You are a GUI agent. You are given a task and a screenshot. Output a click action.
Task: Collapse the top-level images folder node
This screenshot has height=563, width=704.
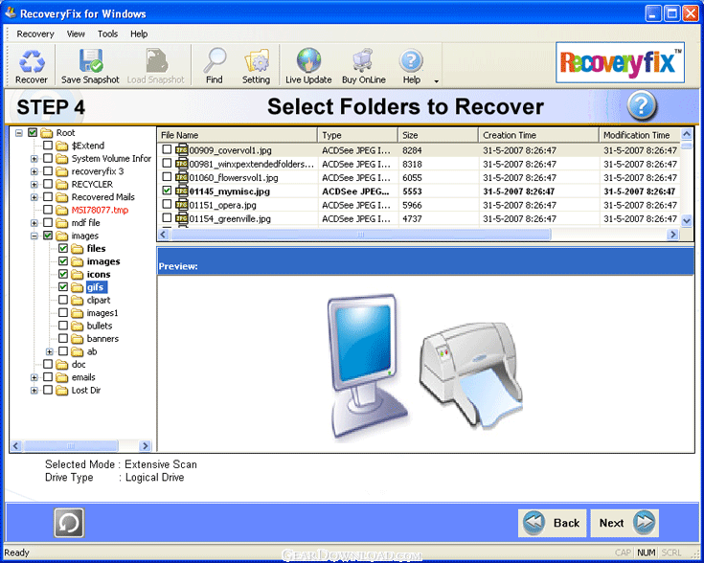click(x=34, y=236)
